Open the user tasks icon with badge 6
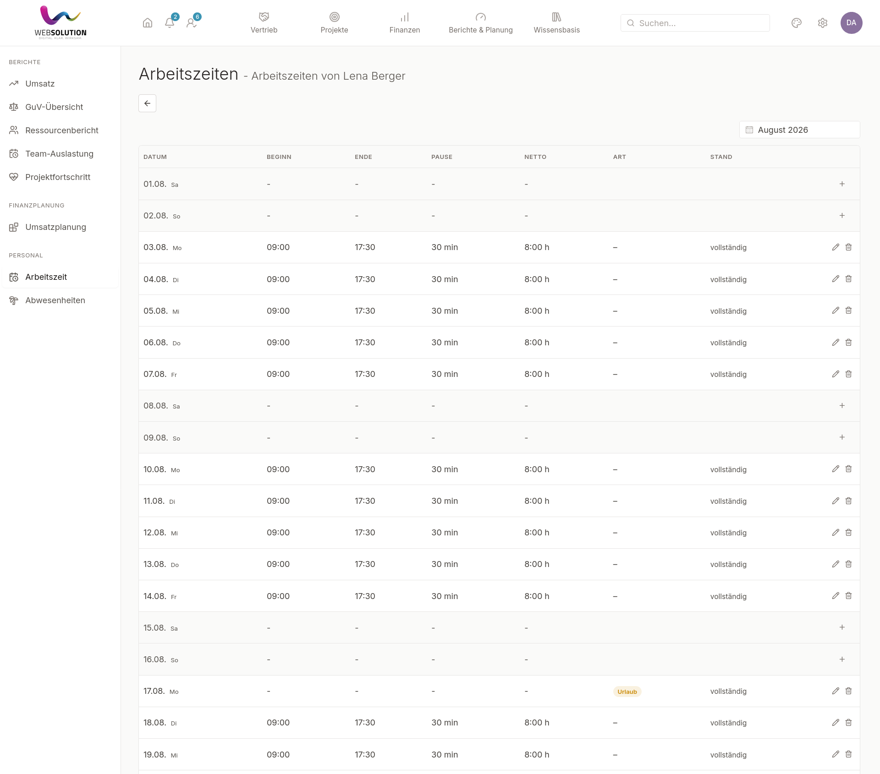The image size is (880, 774). (192, 23)
